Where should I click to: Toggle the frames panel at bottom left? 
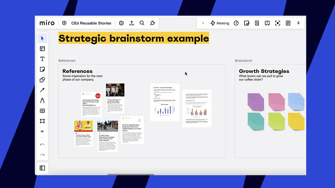click(x=42, y=168)
